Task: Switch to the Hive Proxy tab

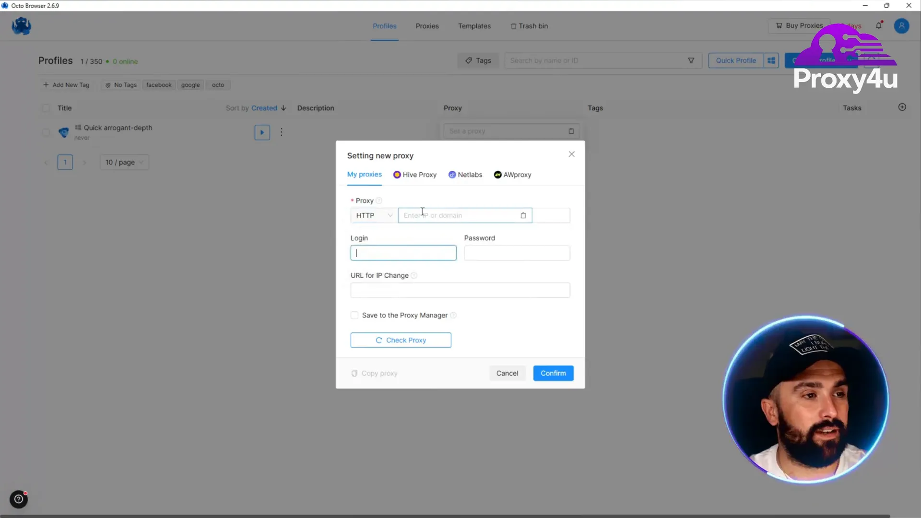Action: pyautogui.click(x=415, y=175)
